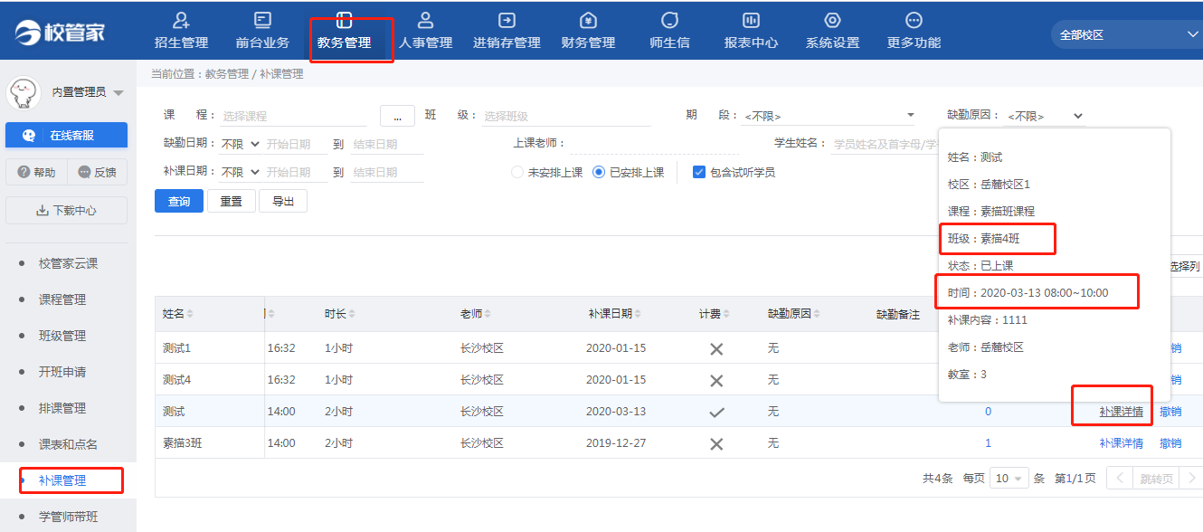Click the X icon in 测试1 row
Screen dimensions: 1203x532
[x=716, y=349]
